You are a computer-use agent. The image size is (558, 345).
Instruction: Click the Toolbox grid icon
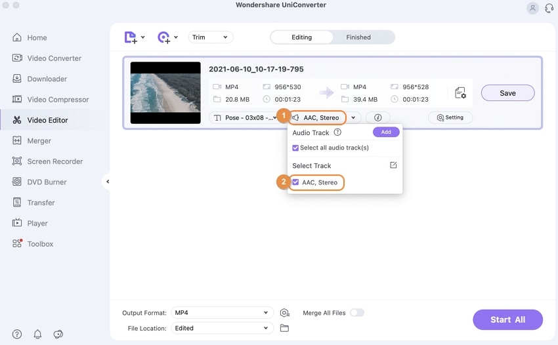click(x=17, y=243)
